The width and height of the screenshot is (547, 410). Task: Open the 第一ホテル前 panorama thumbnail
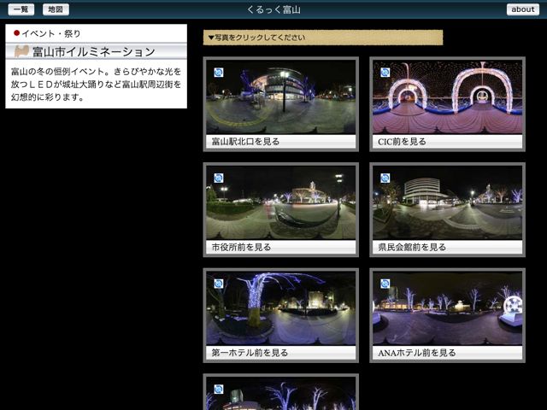point(281,308)
